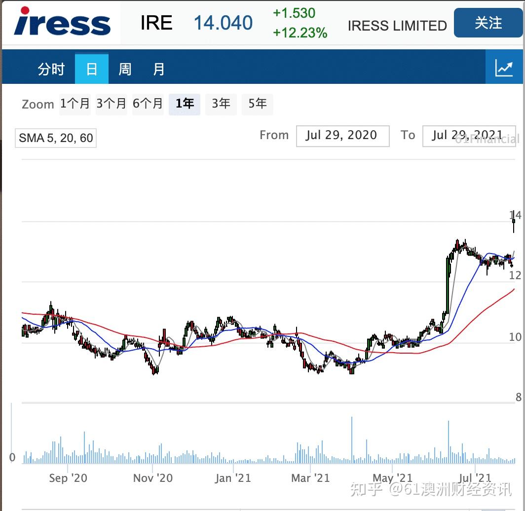Screen dimensions: 525x511
Task: Select the 3年 zoom range
Action: 221,104
